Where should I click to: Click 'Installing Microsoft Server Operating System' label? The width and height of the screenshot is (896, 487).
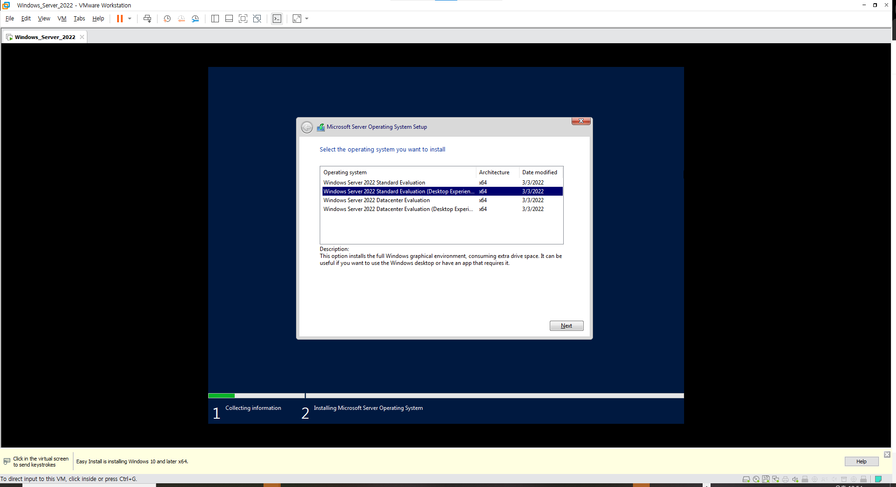click(369, 408)
